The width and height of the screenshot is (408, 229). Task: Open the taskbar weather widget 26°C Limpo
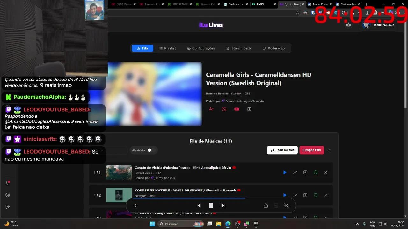[11, 224]
